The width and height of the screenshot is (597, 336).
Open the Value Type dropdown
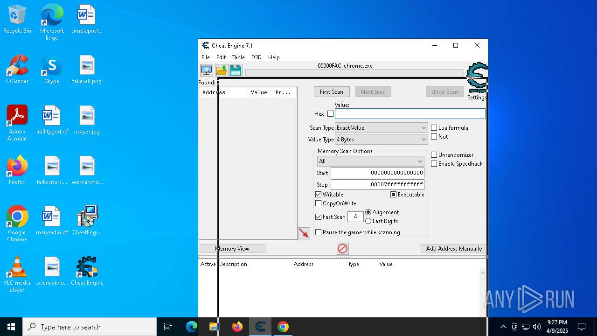pyautogui.click(x=382, y=140)
